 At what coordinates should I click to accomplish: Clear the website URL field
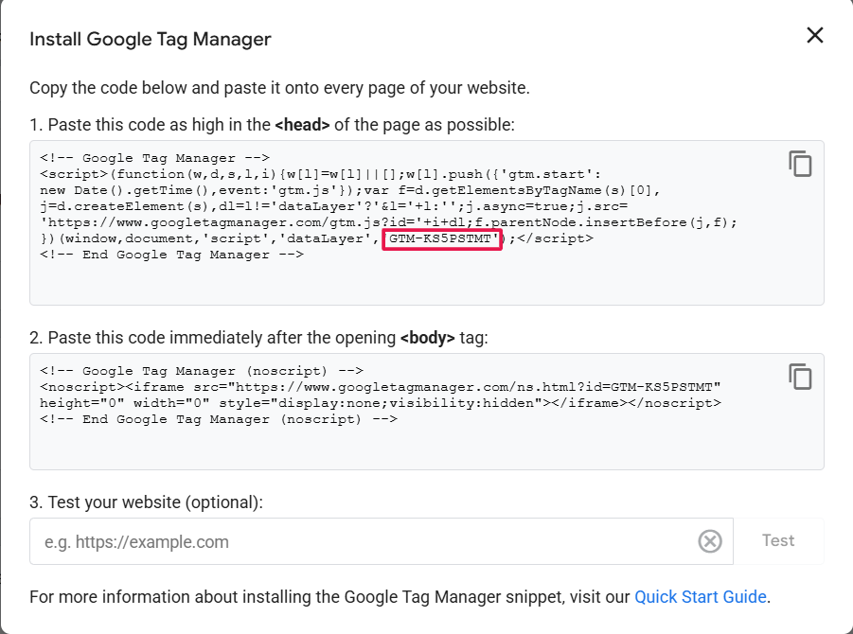709,541
